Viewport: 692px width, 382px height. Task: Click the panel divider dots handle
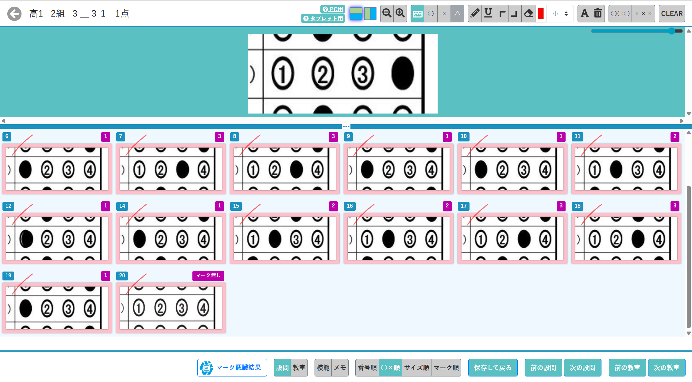coord(346,126)
